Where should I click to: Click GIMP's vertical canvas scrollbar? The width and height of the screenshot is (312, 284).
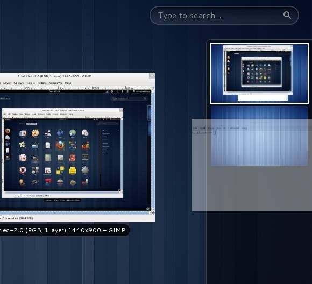(x=153, y=150)
